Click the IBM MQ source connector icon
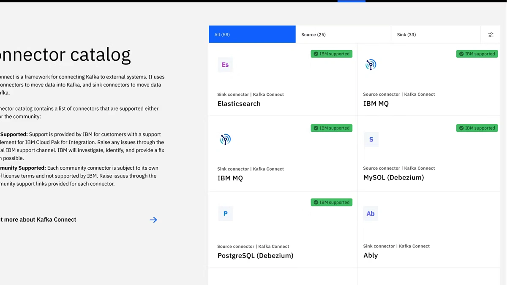Viewport: 507px width, 285px height. [371, 65]
